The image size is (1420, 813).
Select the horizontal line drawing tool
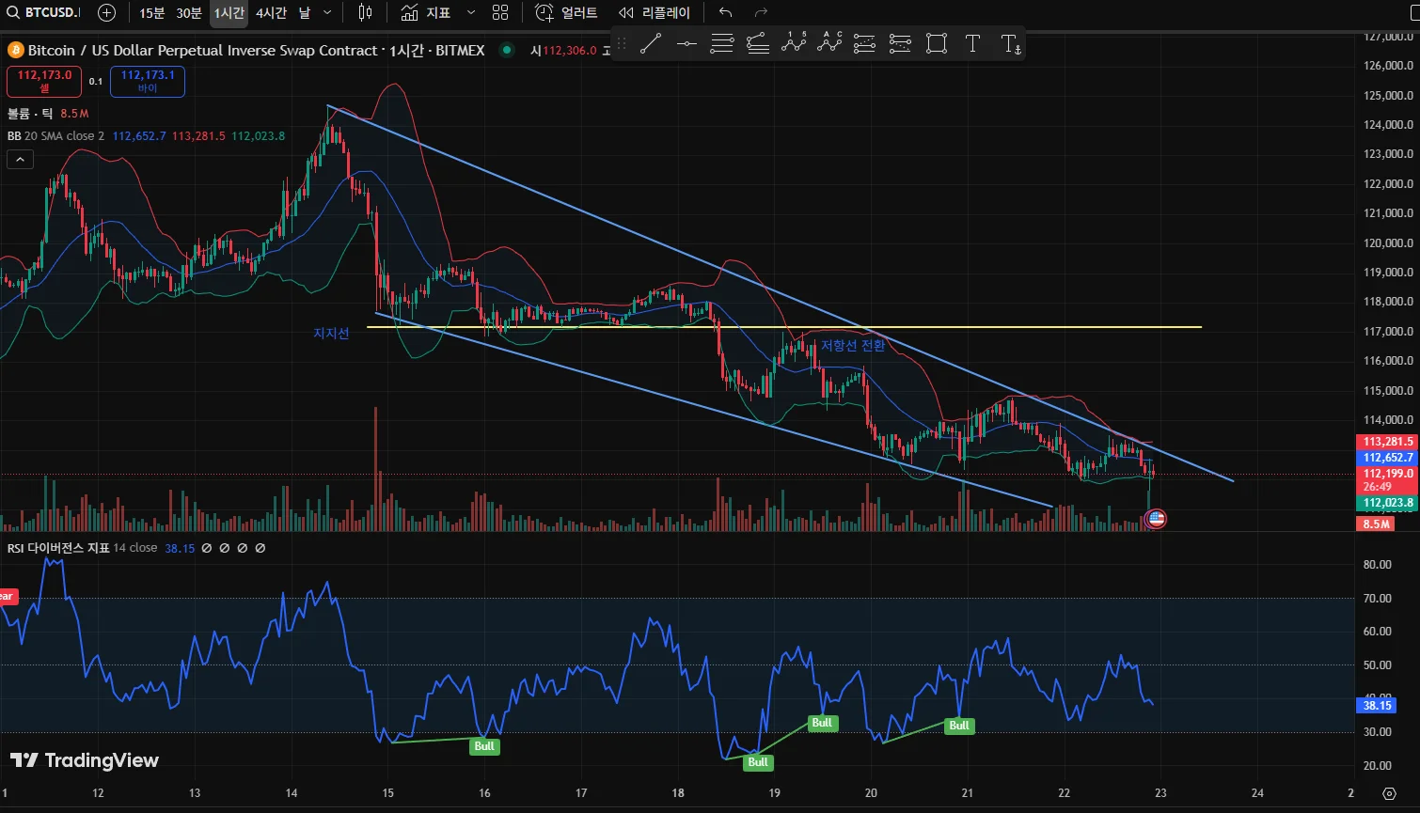click(686, 43)
